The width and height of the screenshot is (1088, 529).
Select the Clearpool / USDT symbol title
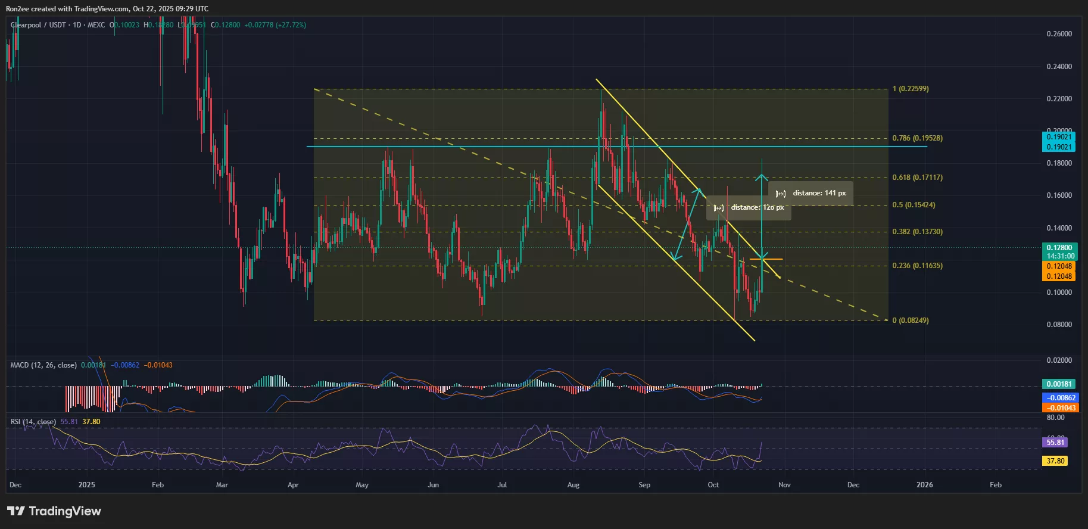pos(38,25)
